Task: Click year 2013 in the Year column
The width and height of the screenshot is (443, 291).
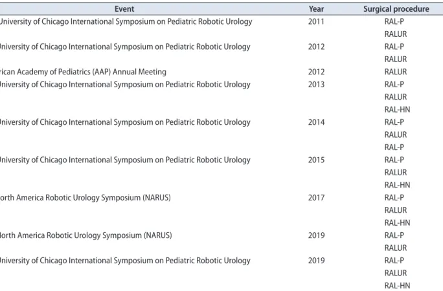Action: point(316,84)
